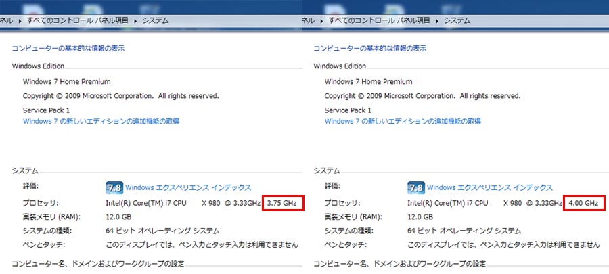Open Windows エクスペリエンス インデックス link in right panel
This screenshot has width=609, height=274.
tap(491, 188)
